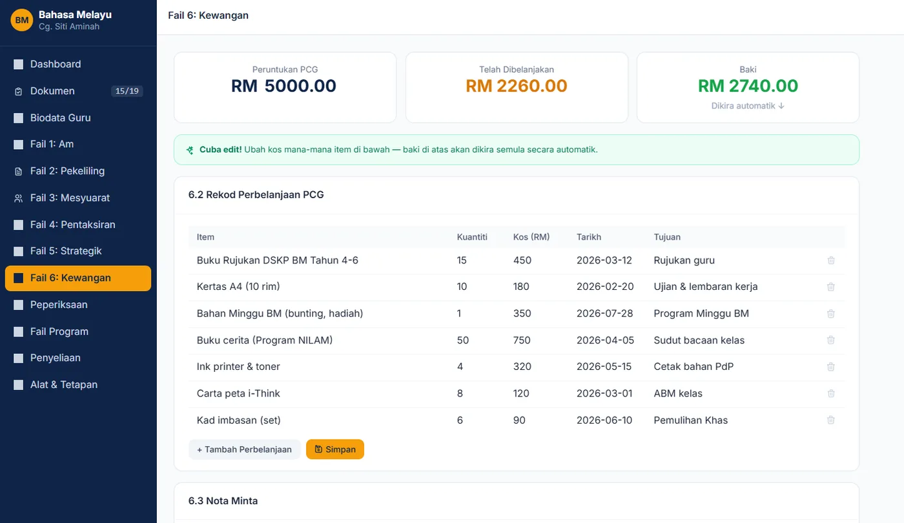Click the cost 320 for Ink printer
This screenshot has width=904, height=523.
(522, 367)
